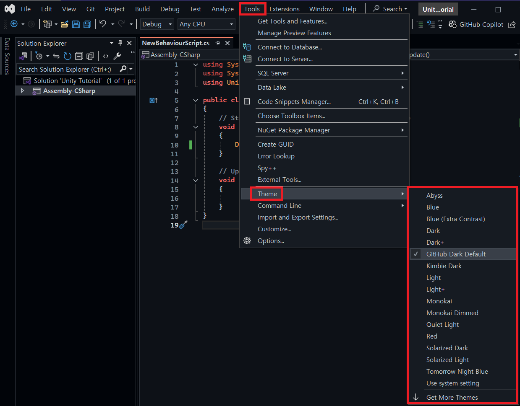Click the View Code brackets icon
The width and height of the screenshot is (520, 406).
coord(106,56)
